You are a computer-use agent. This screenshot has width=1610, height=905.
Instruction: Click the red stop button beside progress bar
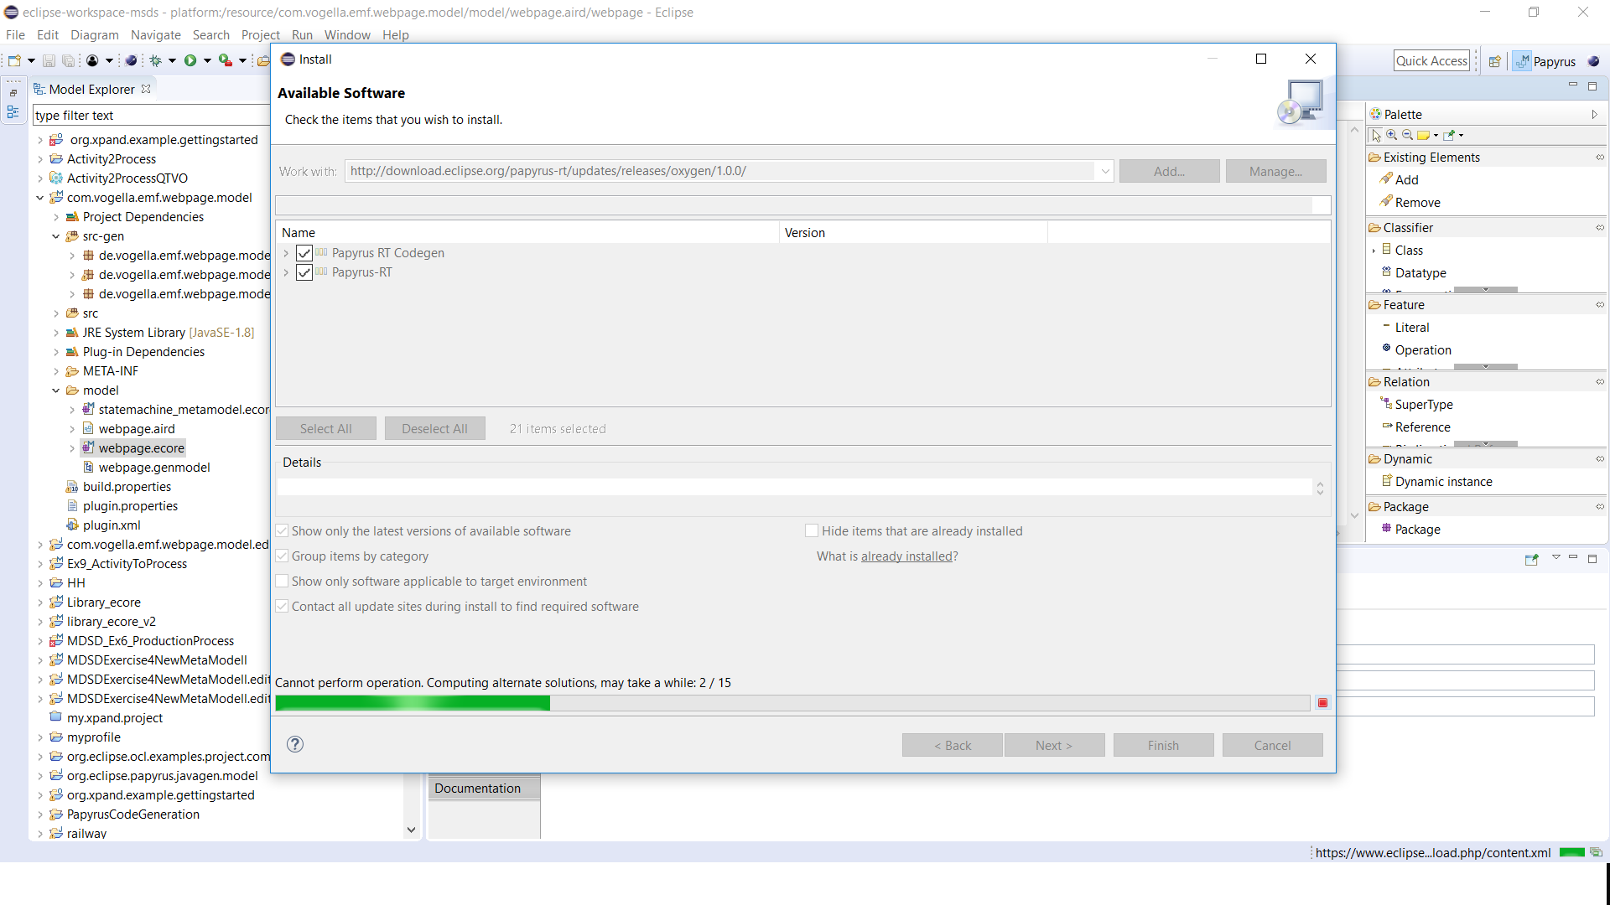coord(1322,703)
